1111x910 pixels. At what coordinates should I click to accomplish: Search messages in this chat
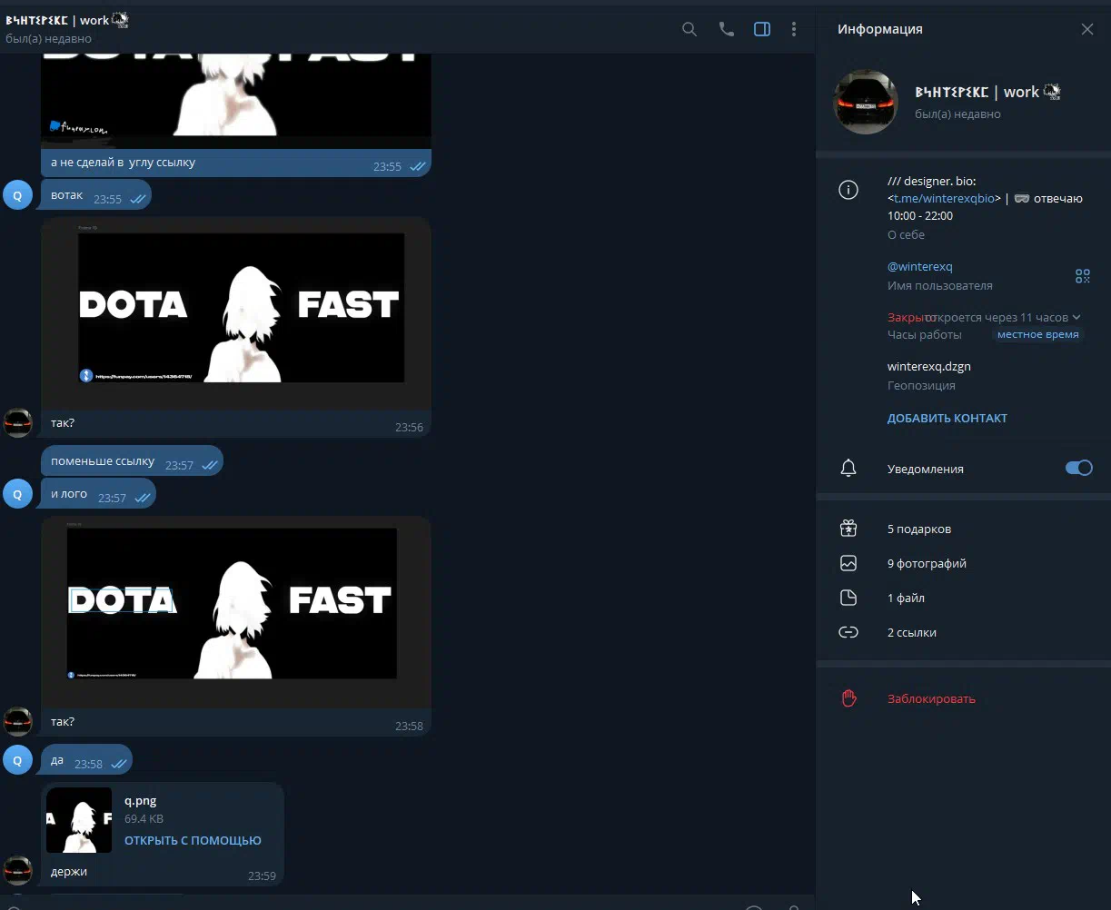(689, 29)
